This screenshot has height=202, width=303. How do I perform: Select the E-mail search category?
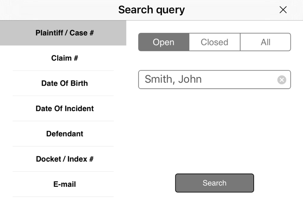click(64, 184)
